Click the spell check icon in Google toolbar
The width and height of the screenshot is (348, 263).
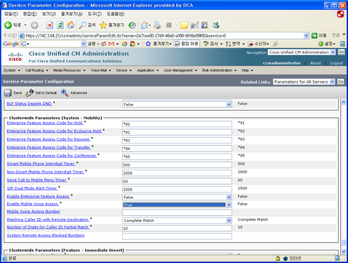[x=206, y=44]
